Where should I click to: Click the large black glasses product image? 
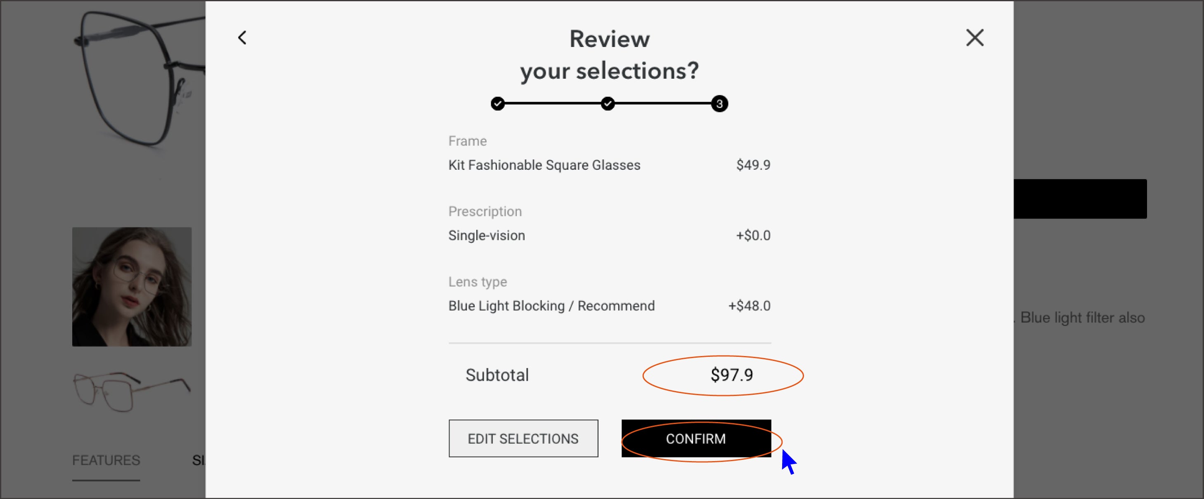pyautogui.click(x=139, y=80)
